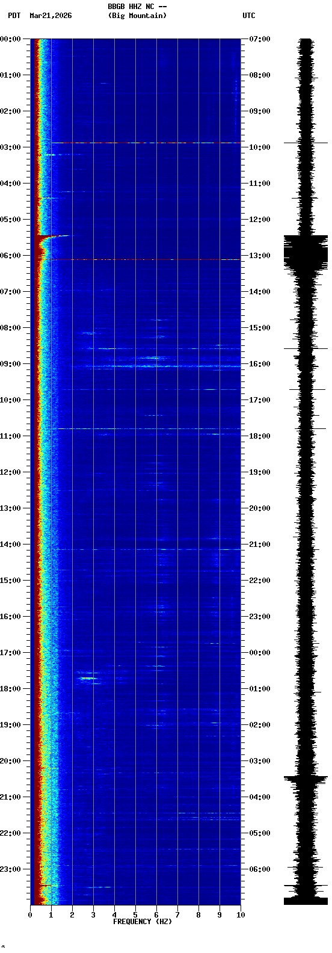The width and height of the screenshot is (332, 953).
Task: Click the 14:00 label on the PDT axis
Action: (x=10, y=544)
